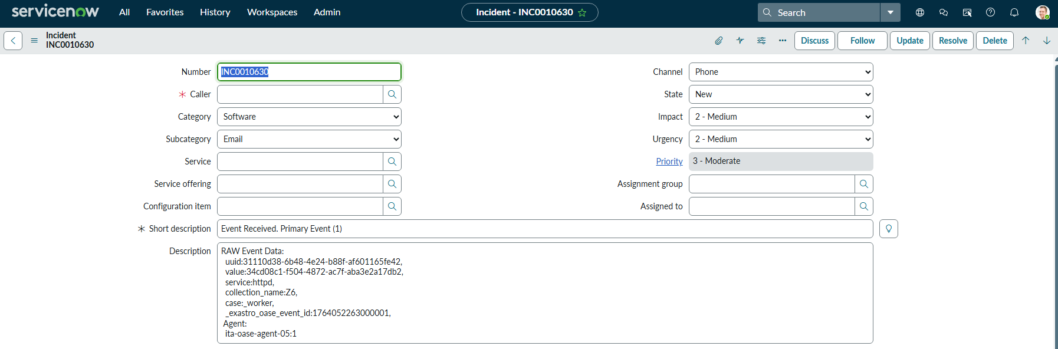Click the notifications bell icon
Image resolution: width=1058 pixels, height=349 pixels.
pos(1014,12)
